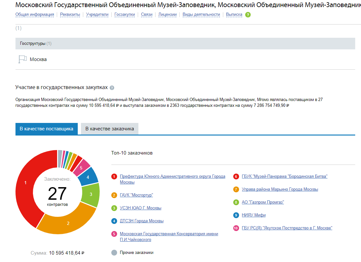Screen dimensions: 361x262
Task: Click the pink number 5 legend badge
Action: [x=114, y=234]
